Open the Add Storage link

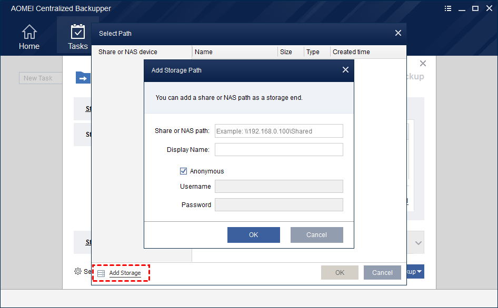125,273
